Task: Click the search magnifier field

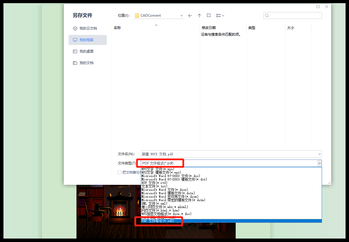Action: pos(293,16)
